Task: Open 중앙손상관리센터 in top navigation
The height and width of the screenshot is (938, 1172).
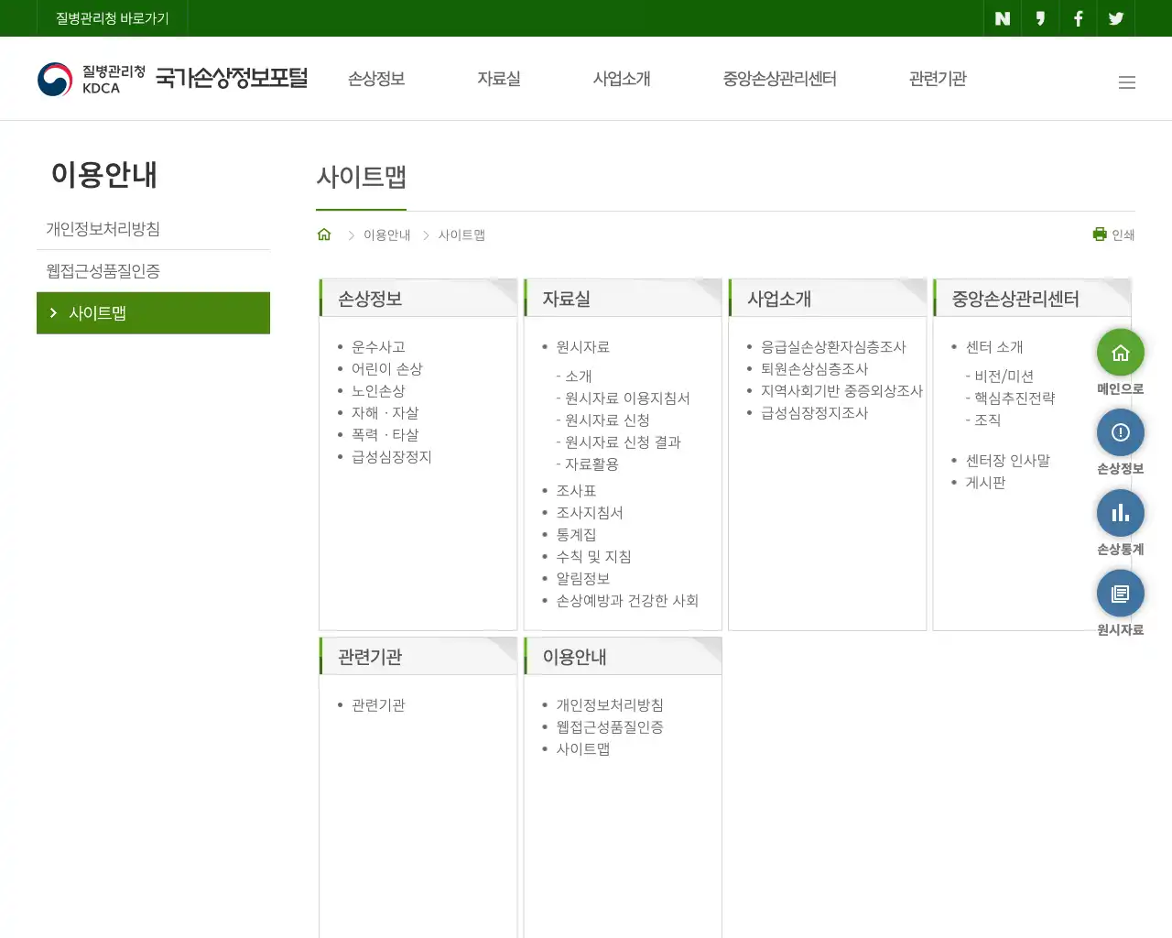Action: tap(780, 79)
